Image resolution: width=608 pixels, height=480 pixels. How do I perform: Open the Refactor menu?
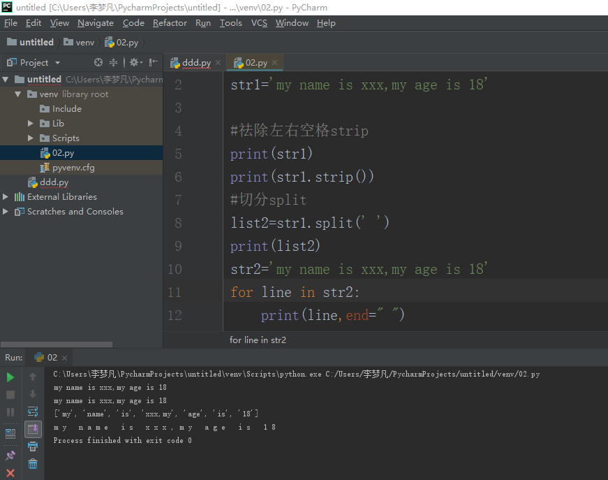[170, 23]
